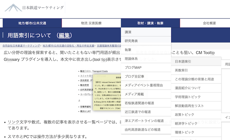Screen dimensions: 230x140
Task: Select 由利高原鉄道などの報道 menu entry
Action: point(146,129)
